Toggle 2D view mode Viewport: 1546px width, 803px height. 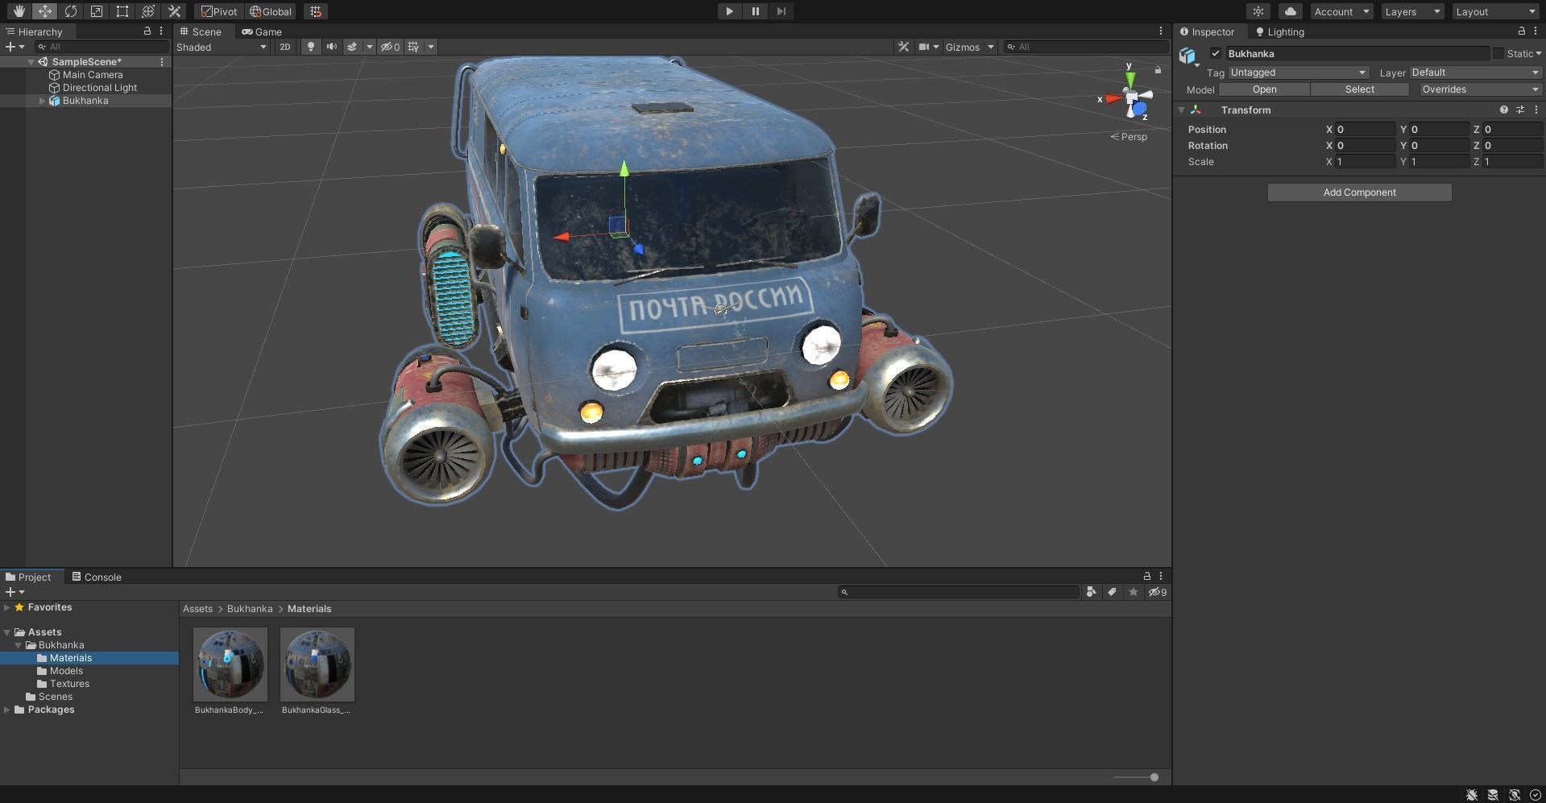(x=284, y=47)
